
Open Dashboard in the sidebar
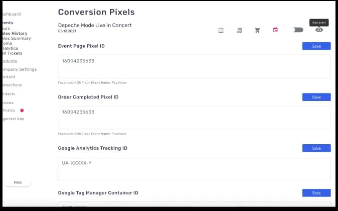tap(12, 14)
